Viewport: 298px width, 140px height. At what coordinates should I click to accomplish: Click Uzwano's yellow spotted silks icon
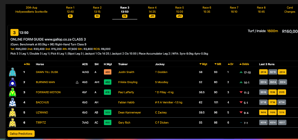click(x=13, y=112)
